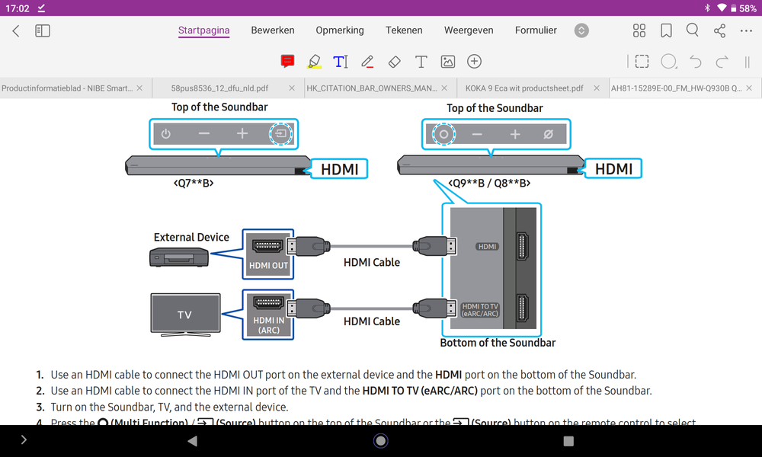Undo the last action
762x457 pixels.
(696, 62)
